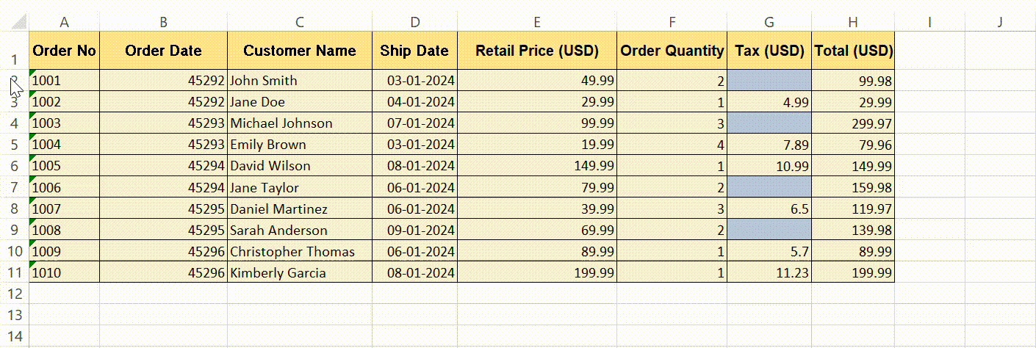The width and height of the screenshot is (1036, 348).
Task: Select the ship date 09-01-2024
Action: click(x=414, y=230)
